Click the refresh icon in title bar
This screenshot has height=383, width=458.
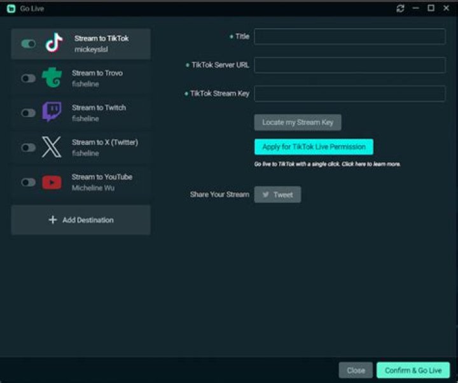coord(401,8)
